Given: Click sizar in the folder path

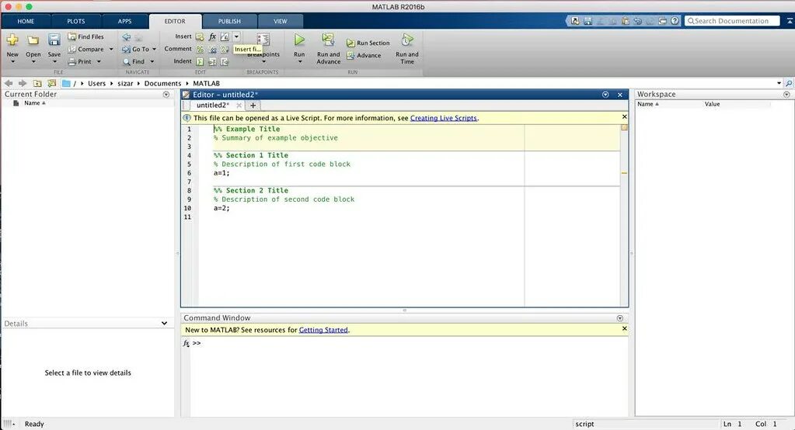Looking at the screenshot, I should pyautogui.click(x=125, y=83).
